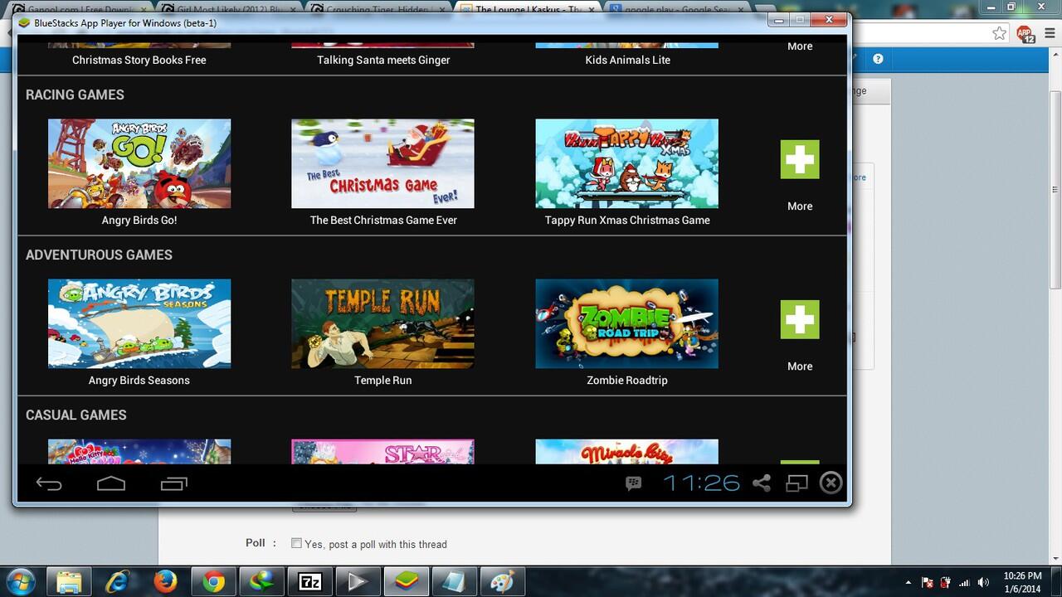
Task: Open the media player taskbar icon
Action: pos(358,582)
